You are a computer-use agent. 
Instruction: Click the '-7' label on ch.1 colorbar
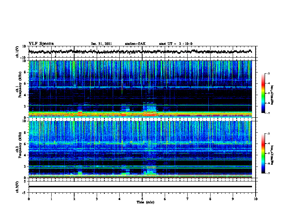click(268, 113)
